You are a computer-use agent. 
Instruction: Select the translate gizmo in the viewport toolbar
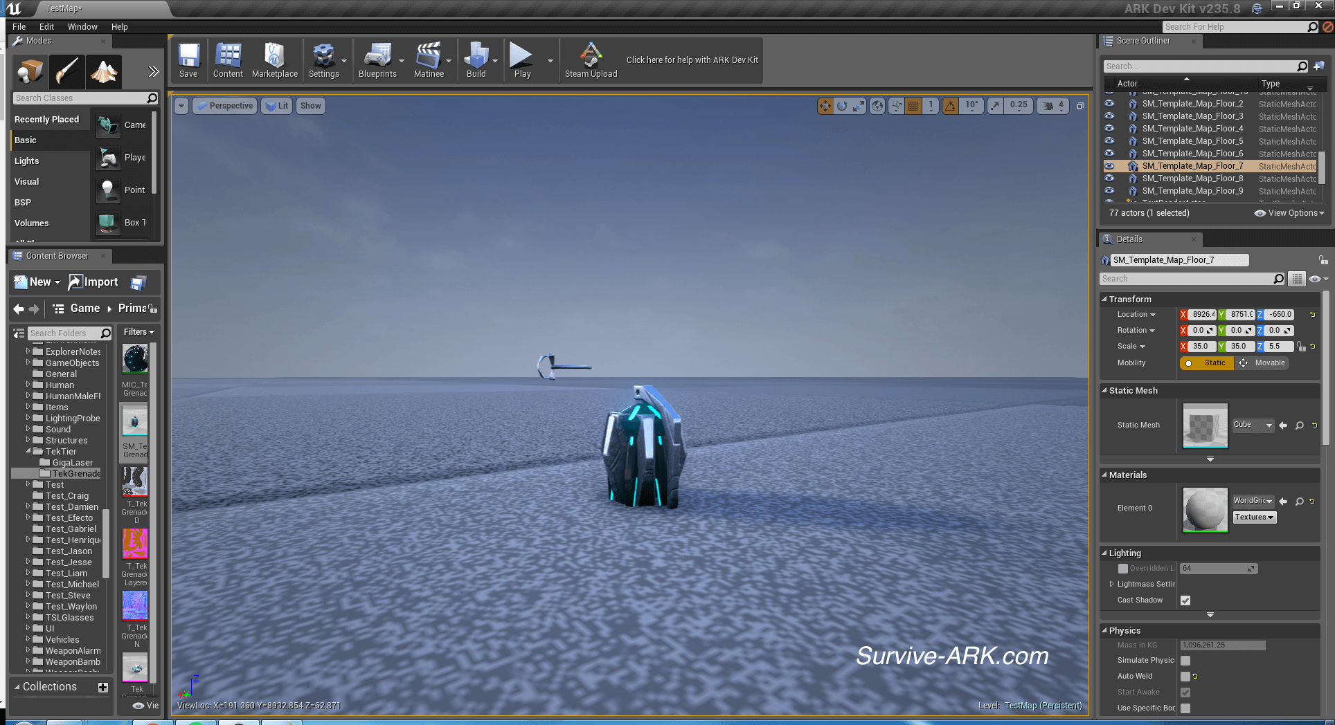coord(825,106)
